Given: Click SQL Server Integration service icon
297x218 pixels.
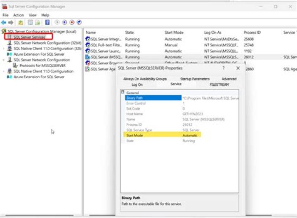Looking at the screenshot, I should [x=88, y=39].
